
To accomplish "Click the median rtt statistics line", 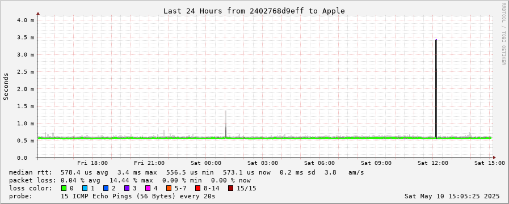I will coord(186,172).
